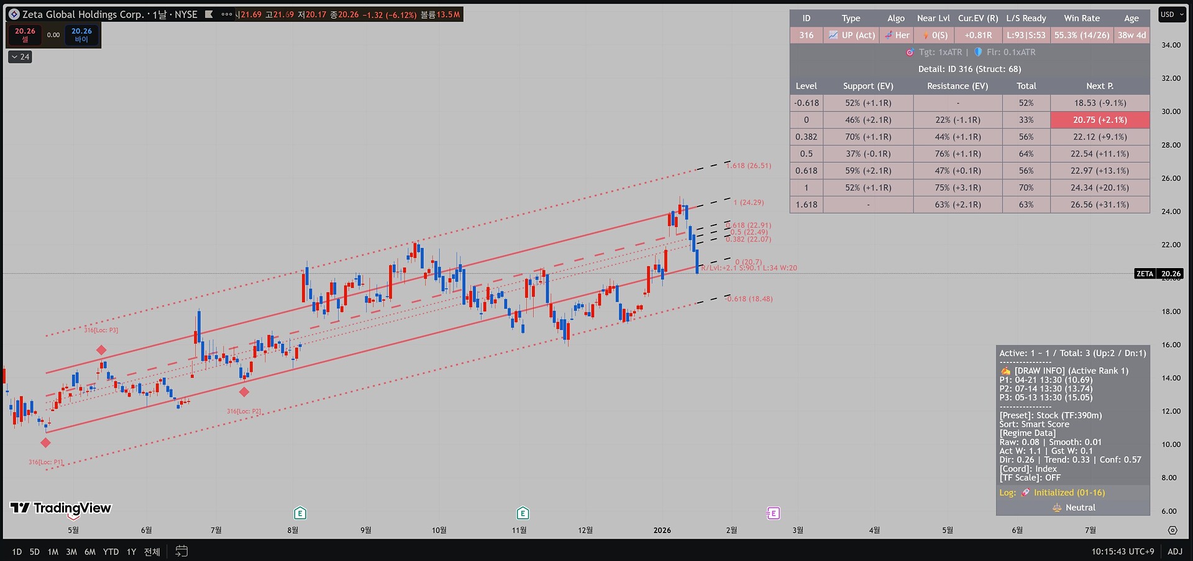Click the 18.53 (-9.1%) next price cell

(1100, 103)
